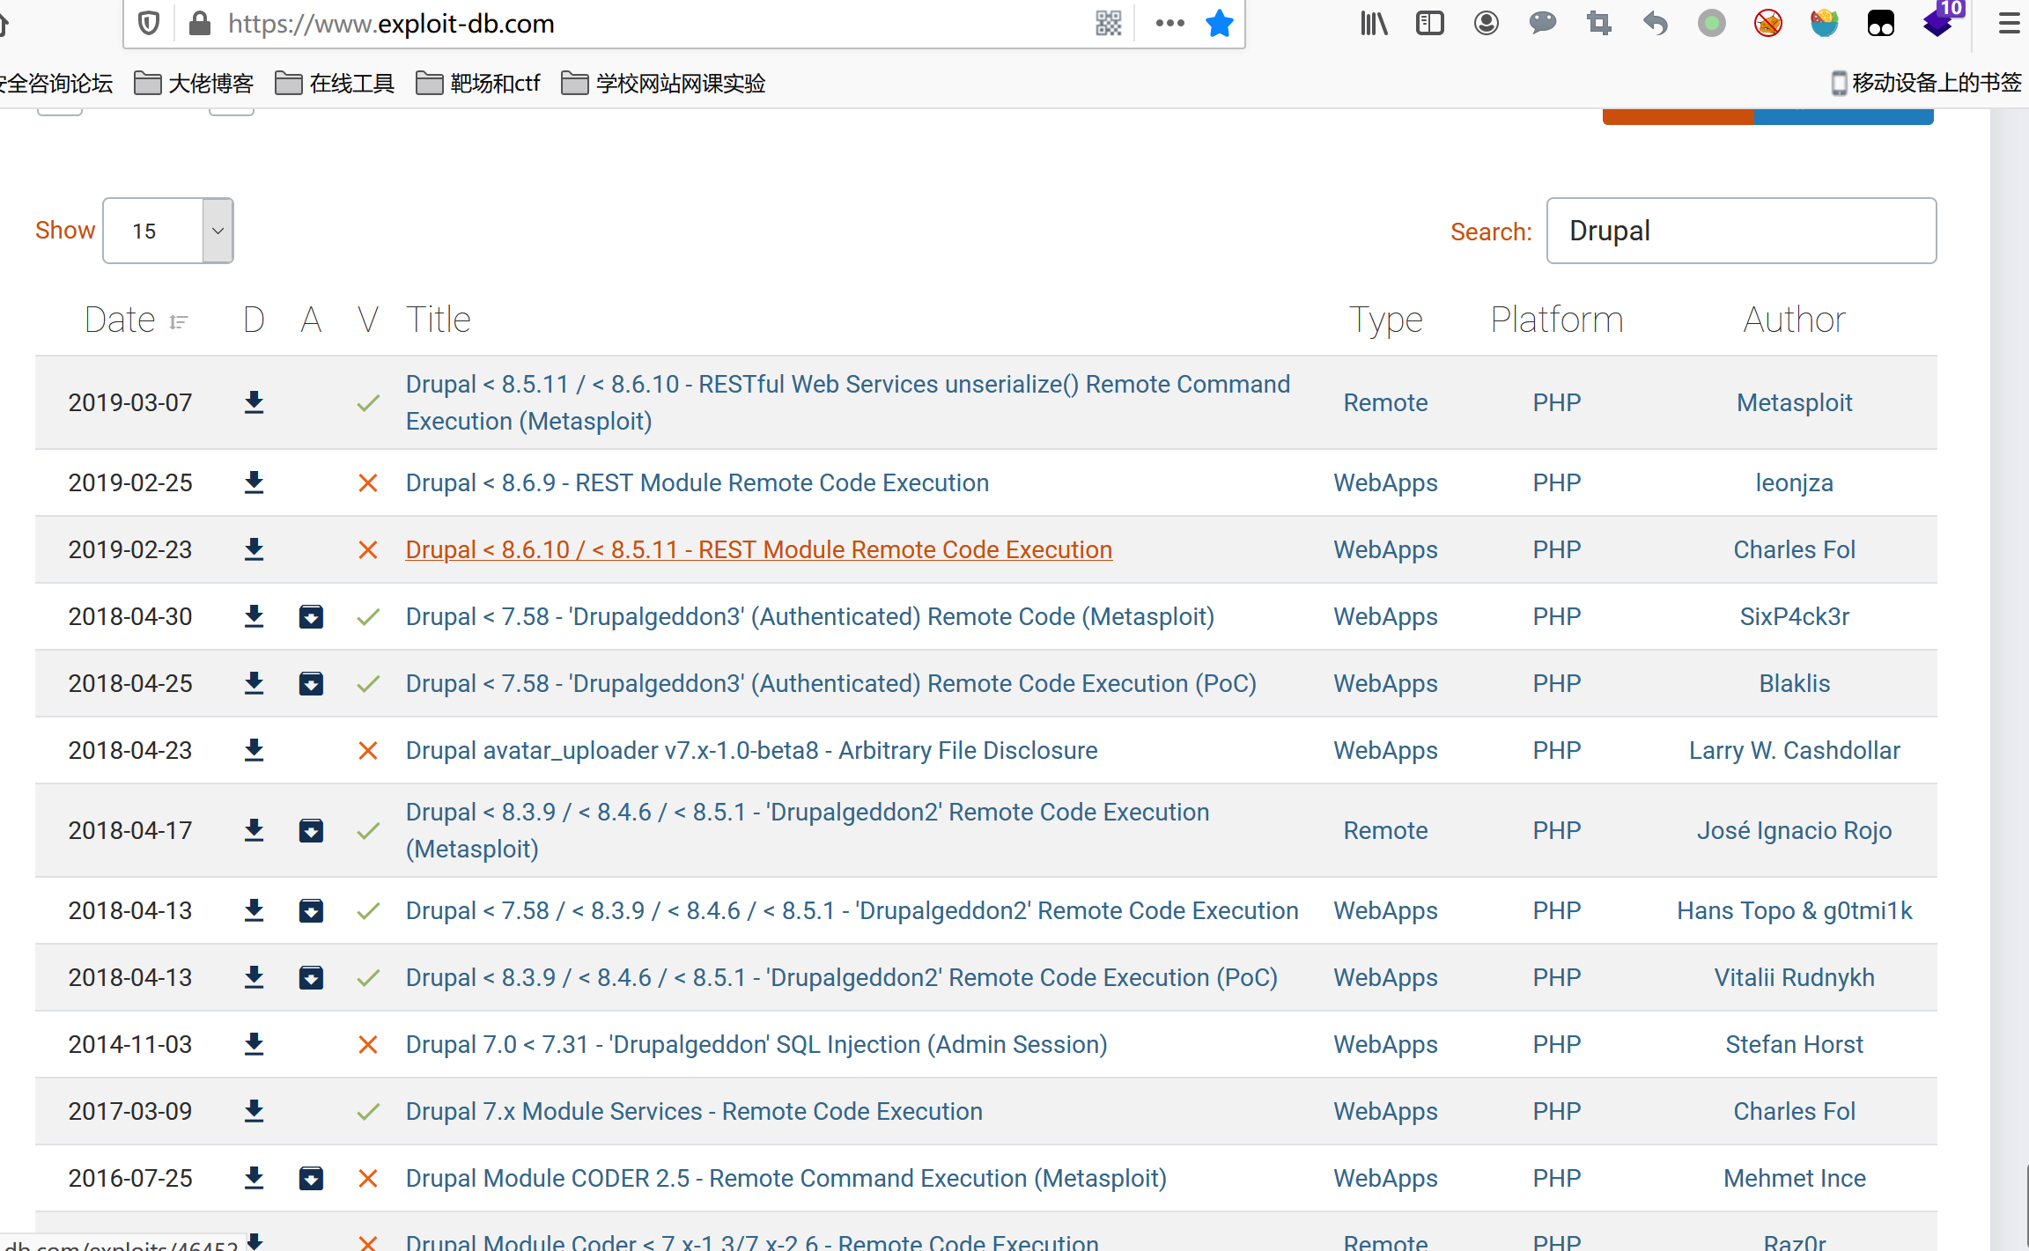2029x1251 pixels.
Task: Click PHP platform in the leonjza row
Action: 1557,482
